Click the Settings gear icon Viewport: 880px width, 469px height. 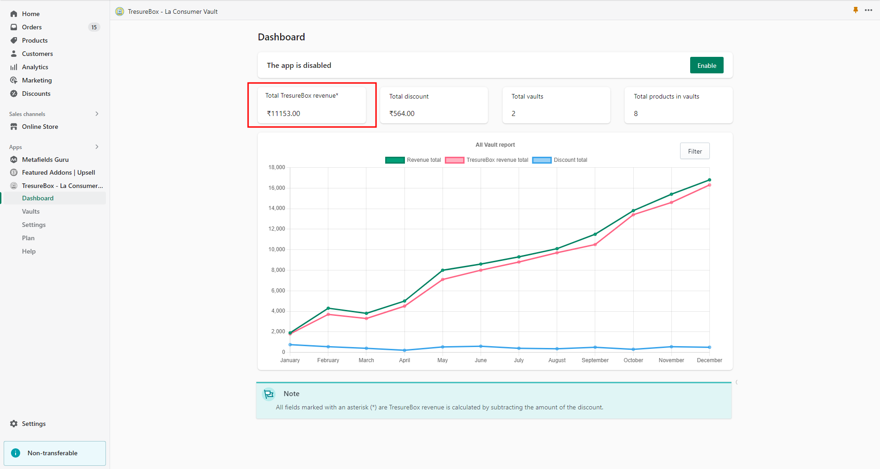click(x=14, y=424)
